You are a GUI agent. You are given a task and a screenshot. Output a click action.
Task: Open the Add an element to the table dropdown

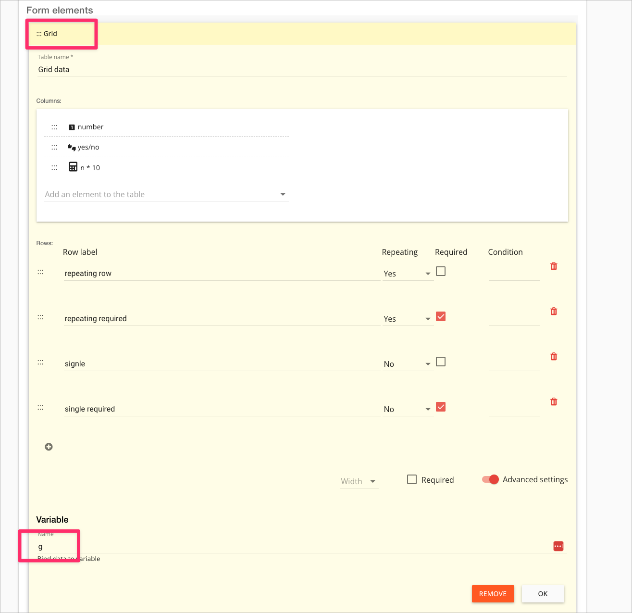283,194
